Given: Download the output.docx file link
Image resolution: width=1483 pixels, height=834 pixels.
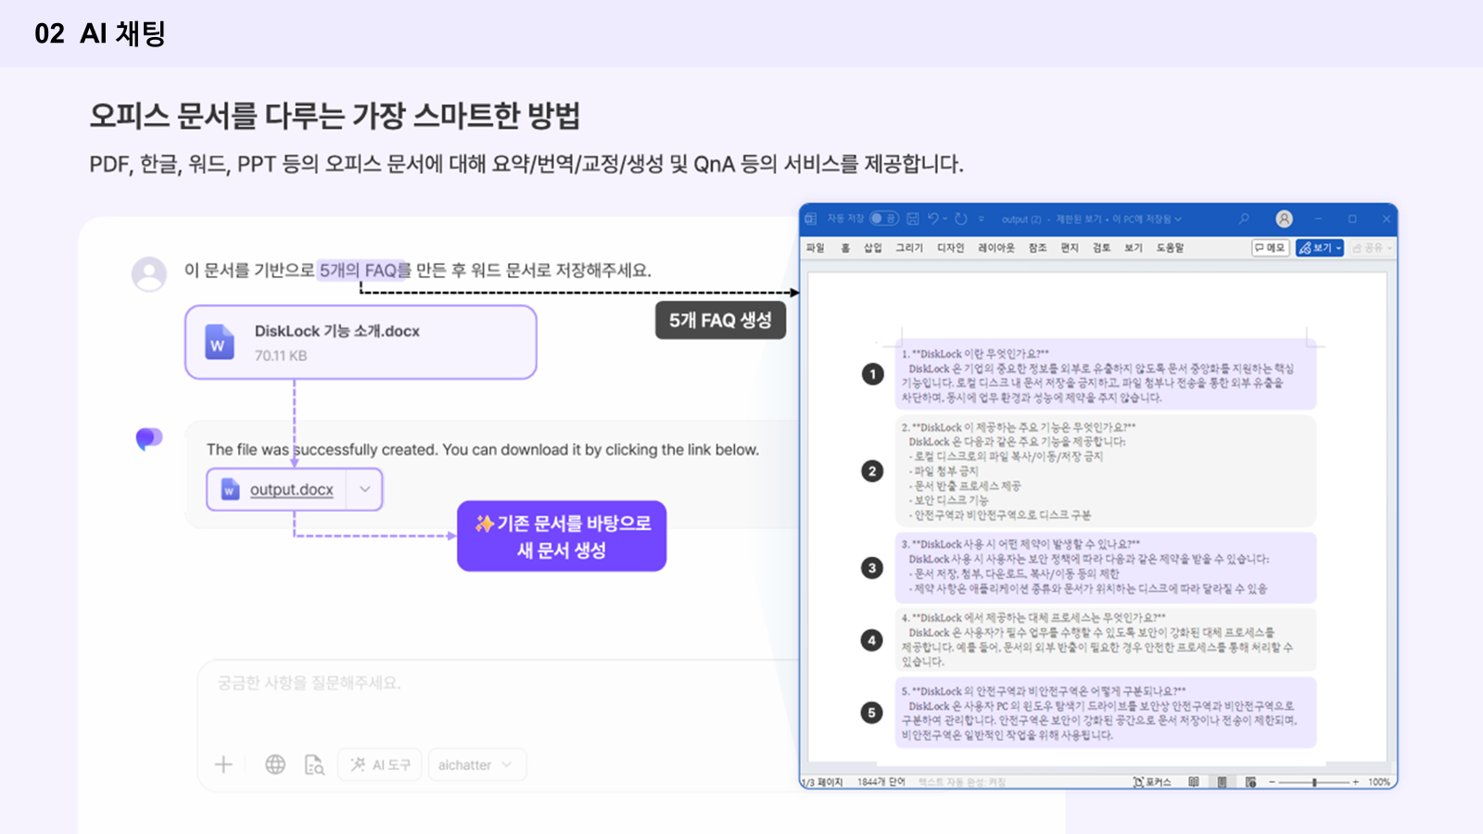Looking at the screenshot, I should click(x=291, y=489).
